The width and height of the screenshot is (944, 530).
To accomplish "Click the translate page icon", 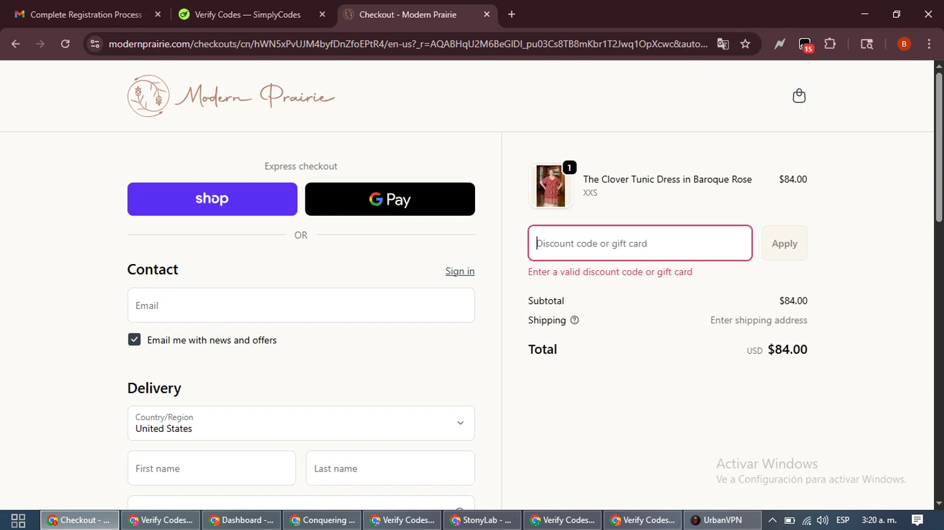I will pos(722,44).
